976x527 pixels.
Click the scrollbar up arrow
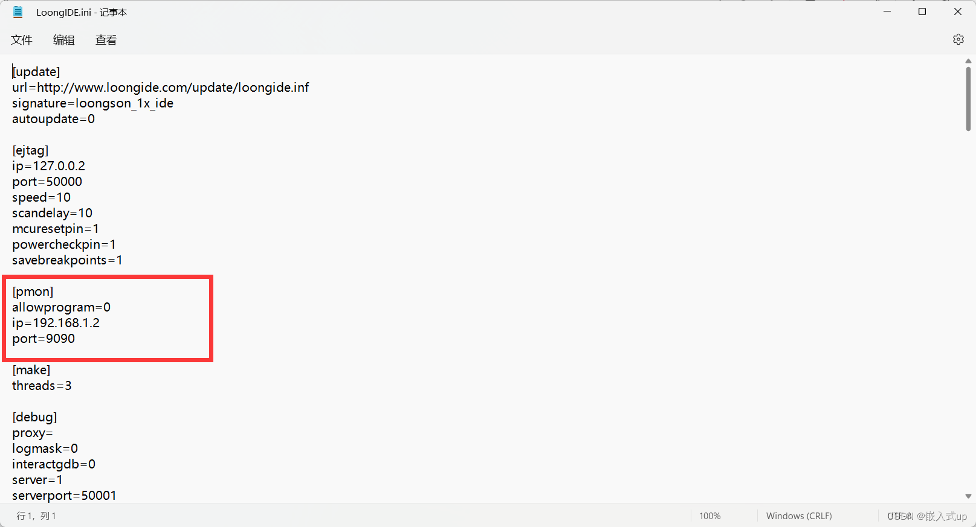point(968,61)
